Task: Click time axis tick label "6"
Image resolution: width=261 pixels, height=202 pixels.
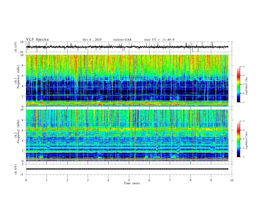Action: [x=150, y=180]
